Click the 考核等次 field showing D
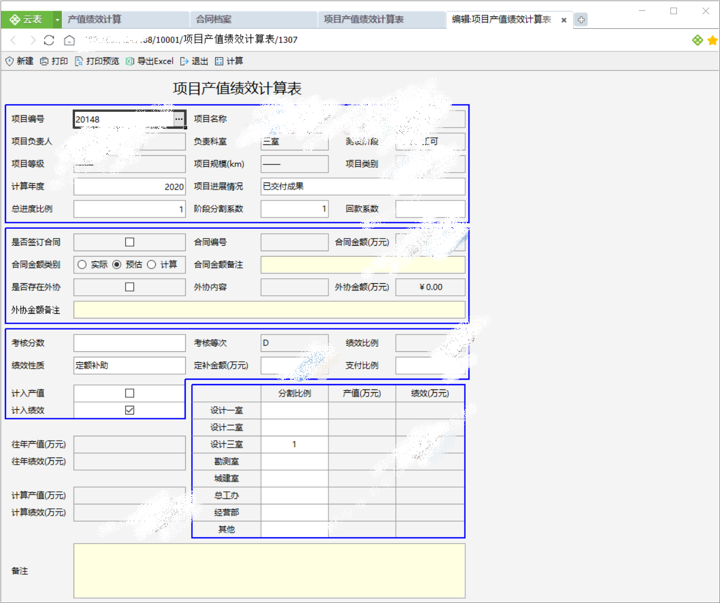The image size is (720, 603). tap(295, 343)
